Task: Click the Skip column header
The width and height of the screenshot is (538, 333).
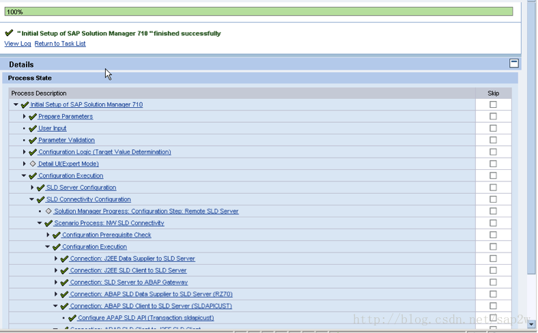Action: (493, 93)
